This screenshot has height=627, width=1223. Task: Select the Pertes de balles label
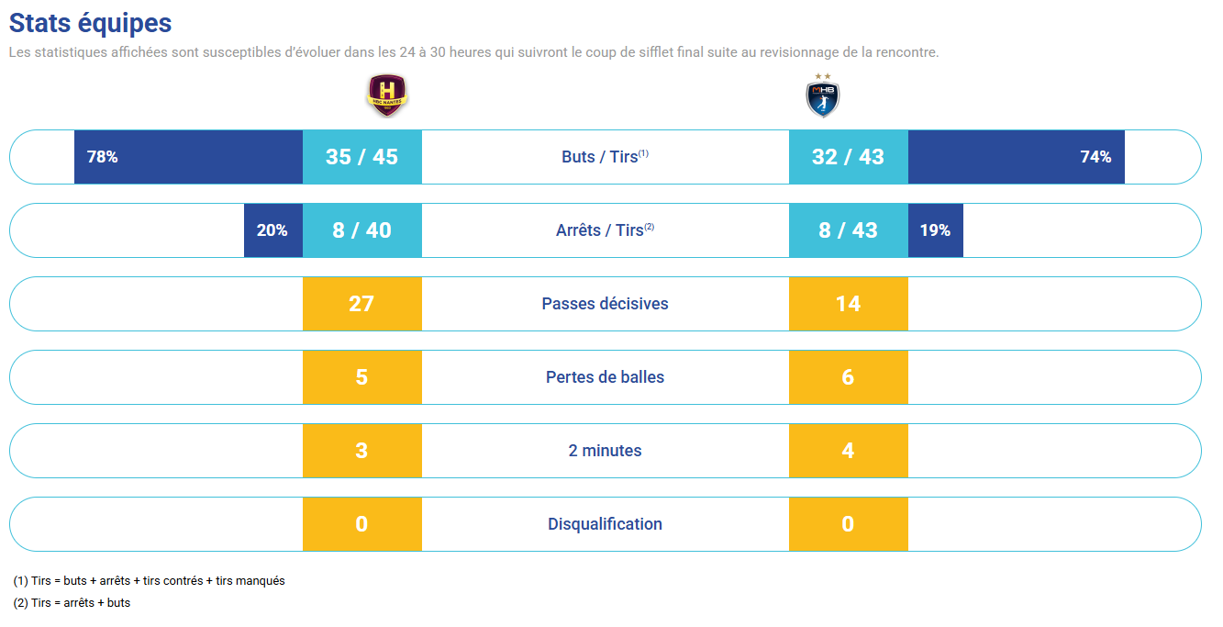pyautogui.click(x=605, y=377)
